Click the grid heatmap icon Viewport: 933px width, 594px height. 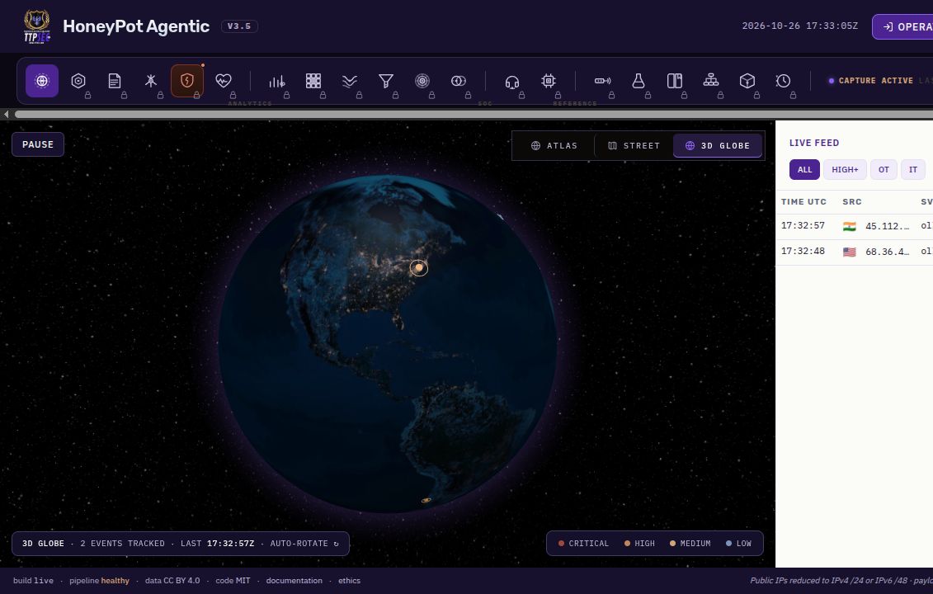(313, 81)
